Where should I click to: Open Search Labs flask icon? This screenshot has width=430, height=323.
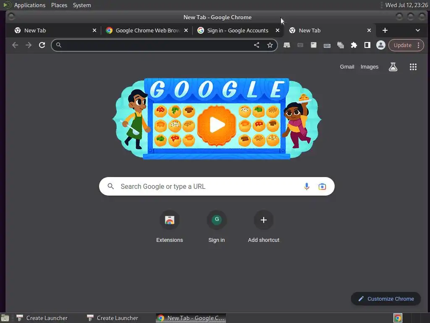(393, 67)
